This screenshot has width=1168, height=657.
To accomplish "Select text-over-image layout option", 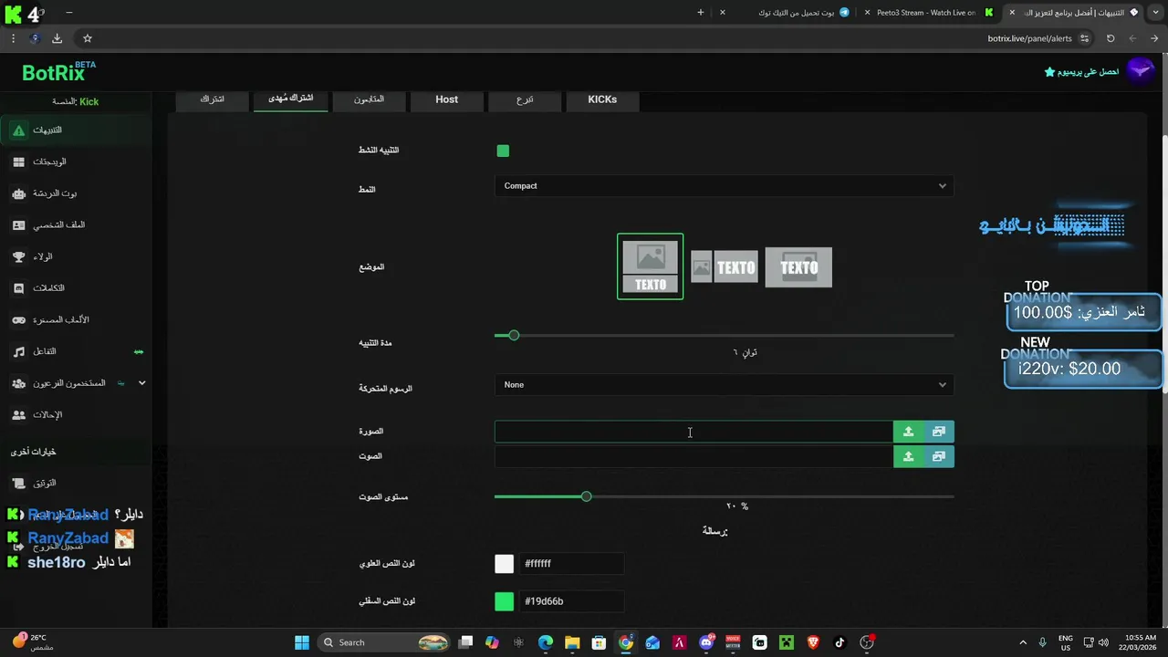I will [798, 267].
